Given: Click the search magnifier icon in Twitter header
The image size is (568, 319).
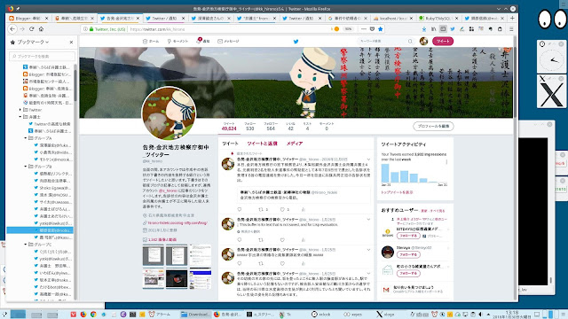Looking at the screenshot, I should click(x=410, y=42).
